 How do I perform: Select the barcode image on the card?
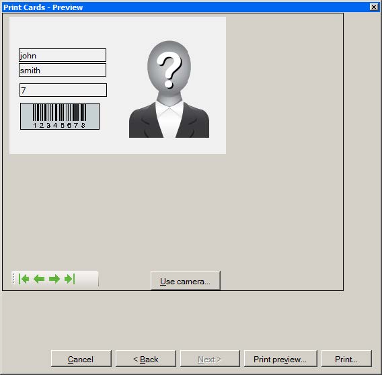pyautogui.click(x=60, y=116)
